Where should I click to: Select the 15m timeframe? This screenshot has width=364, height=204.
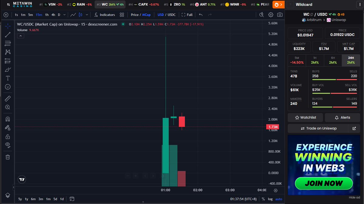pyautogui.click(x=39, y=15)
